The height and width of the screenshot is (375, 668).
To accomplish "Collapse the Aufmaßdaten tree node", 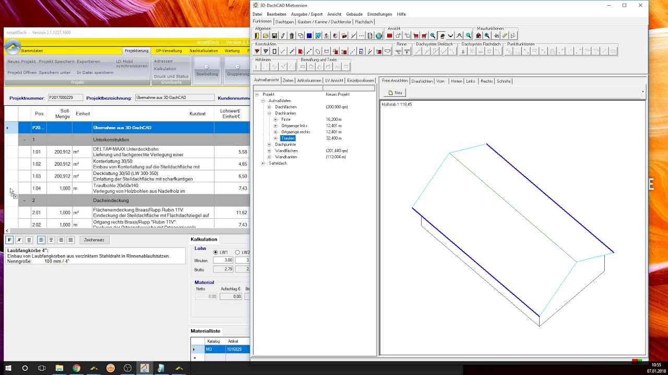I will tap(263, 101).
